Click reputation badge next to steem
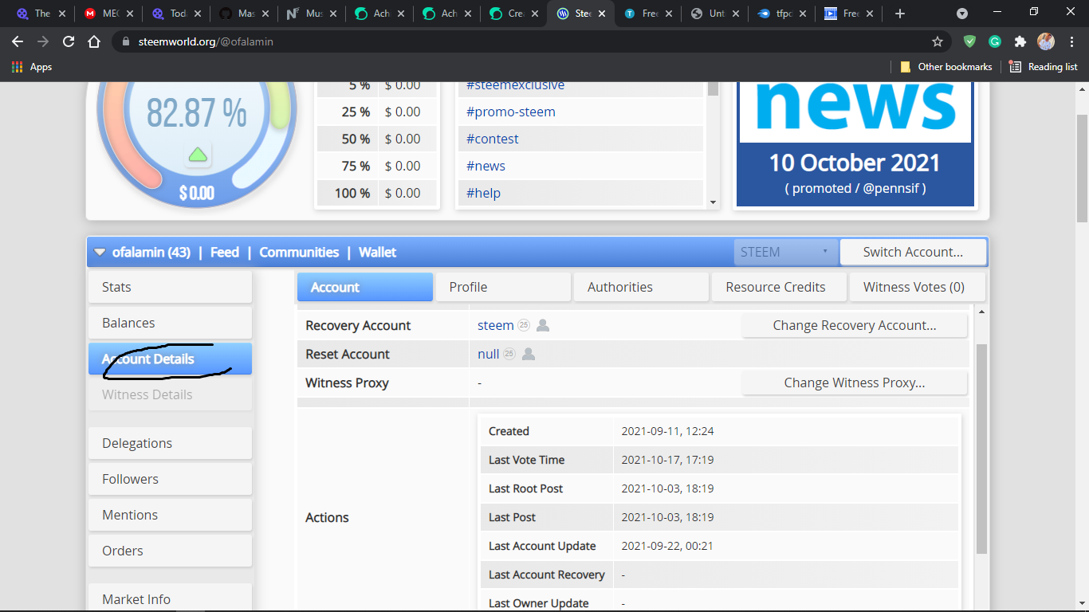The width and height of the screenshot is (1089, 612). pos(524,325)
